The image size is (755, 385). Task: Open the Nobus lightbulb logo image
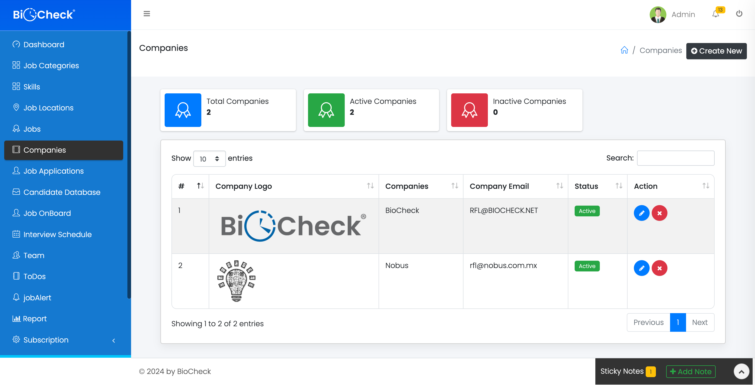click(236, 281)
